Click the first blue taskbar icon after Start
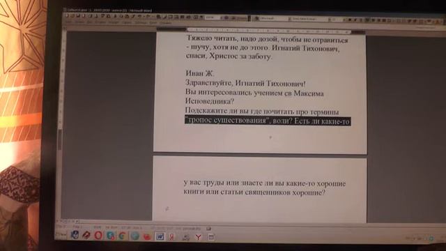 75,235
